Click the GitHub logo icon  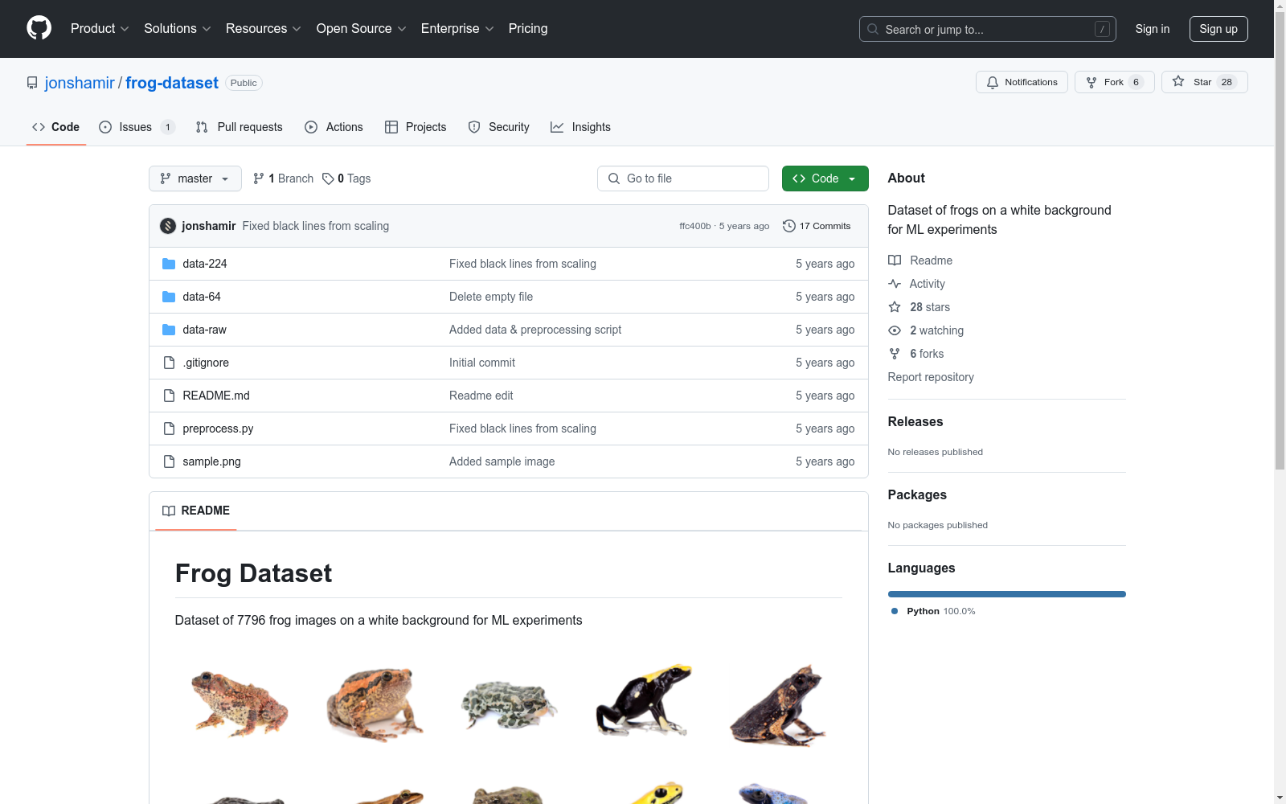(x=39, y=28)
